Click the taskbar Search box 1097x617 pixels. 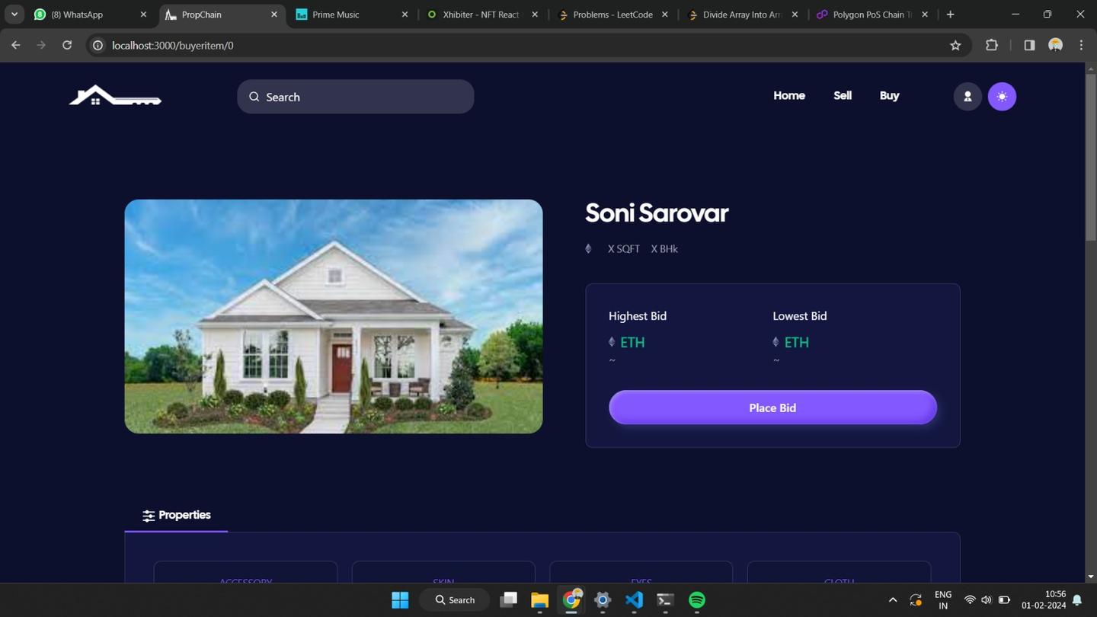point(456,600)
